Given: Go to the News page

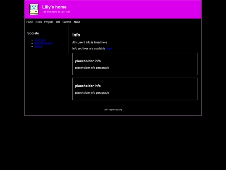Looking at the screenshot, I should [x=39, y=22].
